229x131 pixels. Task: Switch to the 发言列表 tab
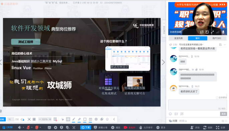coord(178,38)
